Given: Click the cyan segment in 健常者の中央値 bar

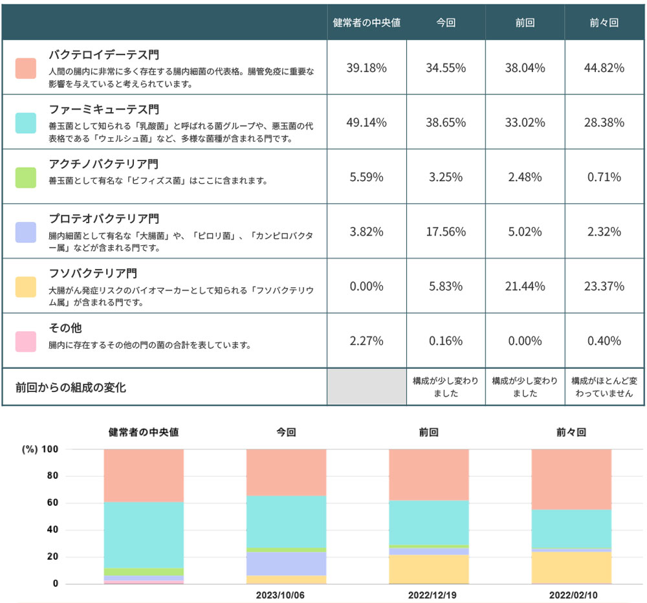Looking at the screenshot, I should coord(144,535).
